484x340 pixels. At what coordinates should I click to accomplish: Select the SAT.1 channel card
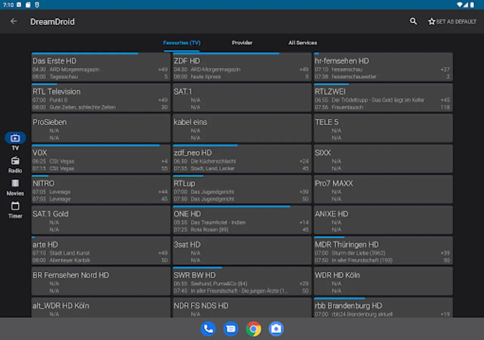point(242,97)
